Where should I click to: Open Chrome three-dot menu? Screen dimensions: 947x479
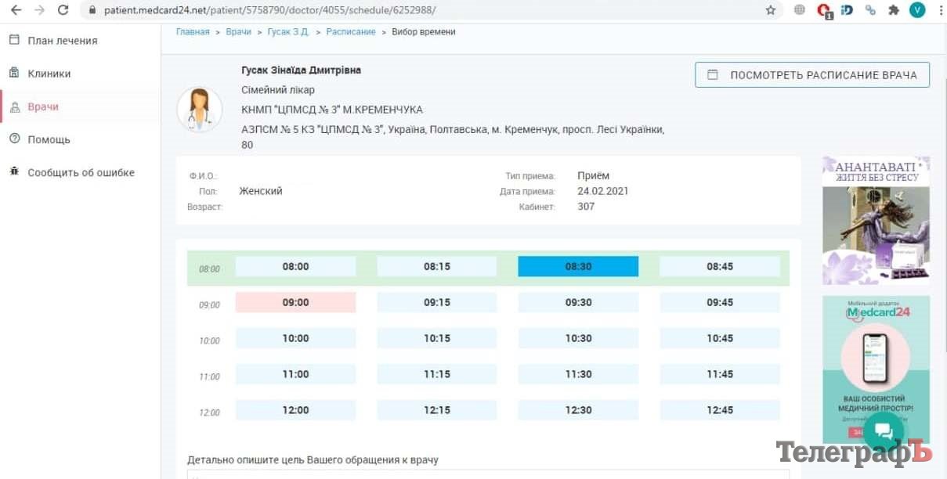(x=940, y=10)
